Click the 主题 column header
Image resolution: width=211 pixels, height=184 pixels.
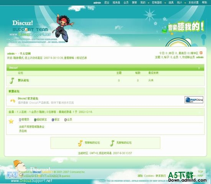pos(119,73)
